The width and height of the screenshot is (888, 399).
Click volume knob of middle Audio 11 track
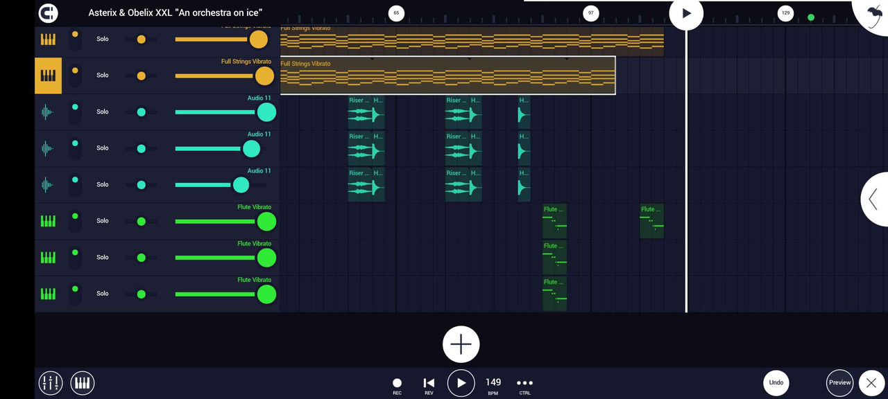click(251, 148)
